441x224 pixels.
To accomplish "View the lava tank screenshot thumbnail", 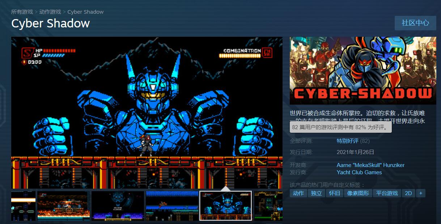I will (x=63, y=206).
